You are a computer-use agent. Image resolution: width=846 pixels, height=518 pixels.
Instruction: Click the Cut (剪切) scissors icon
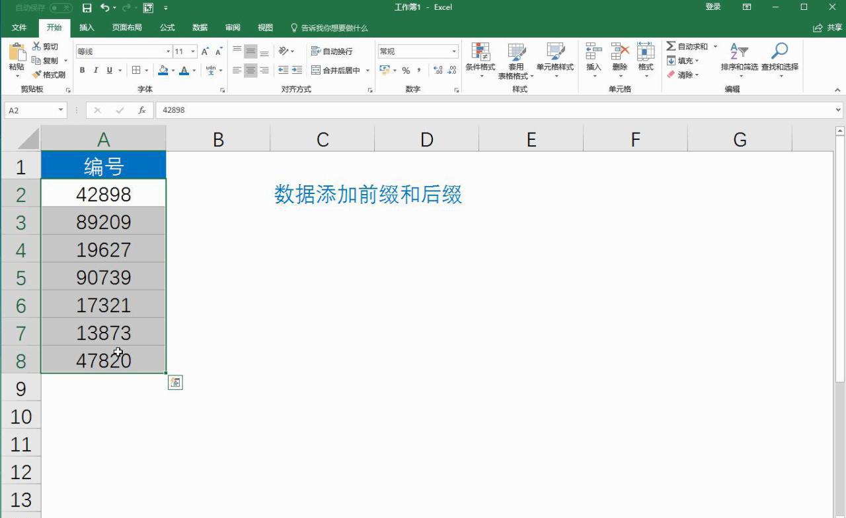[36, 46]
